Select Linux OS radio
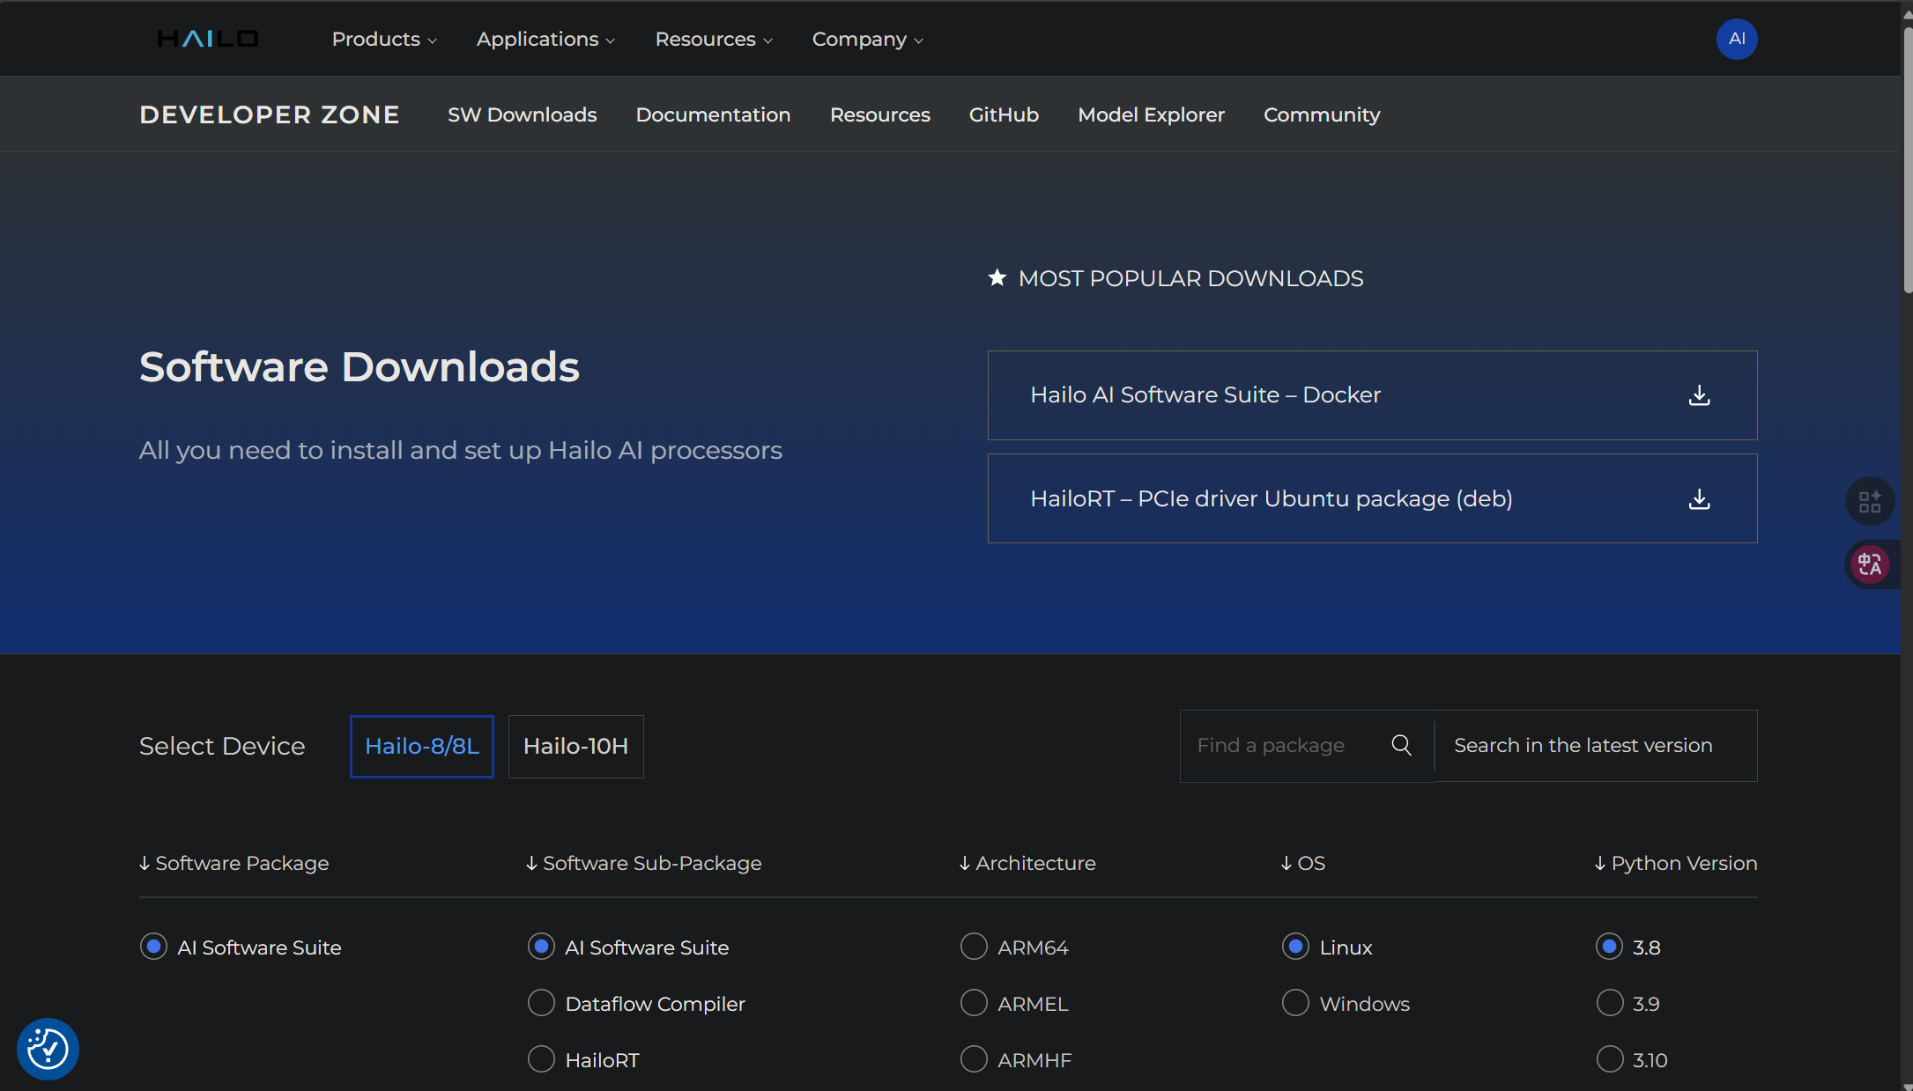 click(1295, 947)
